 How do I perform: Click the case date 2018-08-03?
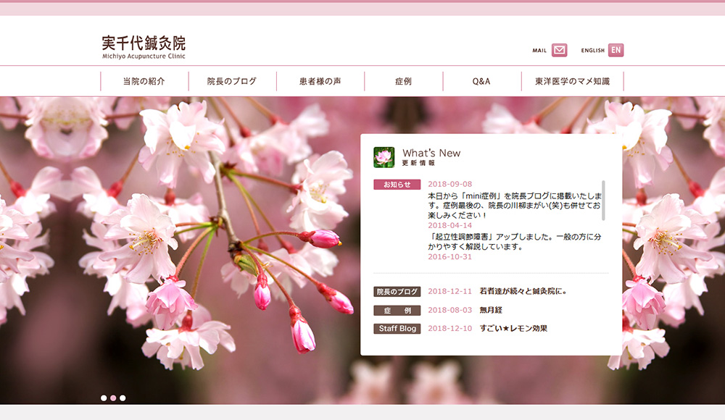[x=450, y=310]
